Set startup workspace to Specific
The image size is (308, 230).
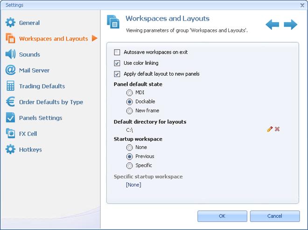pyautogui.click(x=129, y=165)
